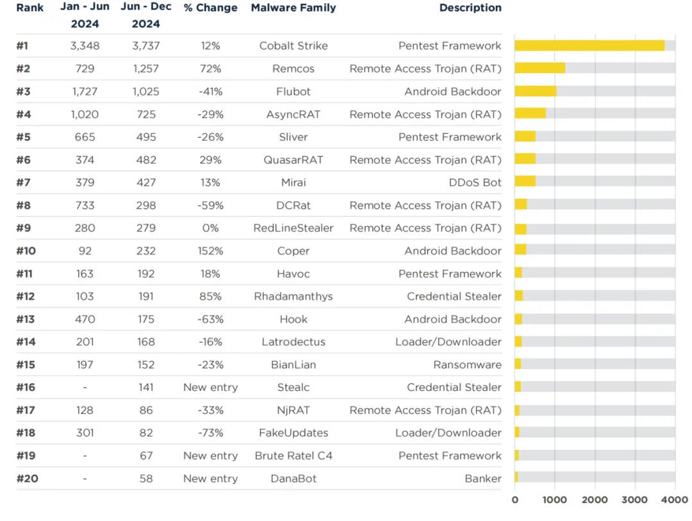
Task: Select the 152% change value for Coper
Action: coord(211,251)
